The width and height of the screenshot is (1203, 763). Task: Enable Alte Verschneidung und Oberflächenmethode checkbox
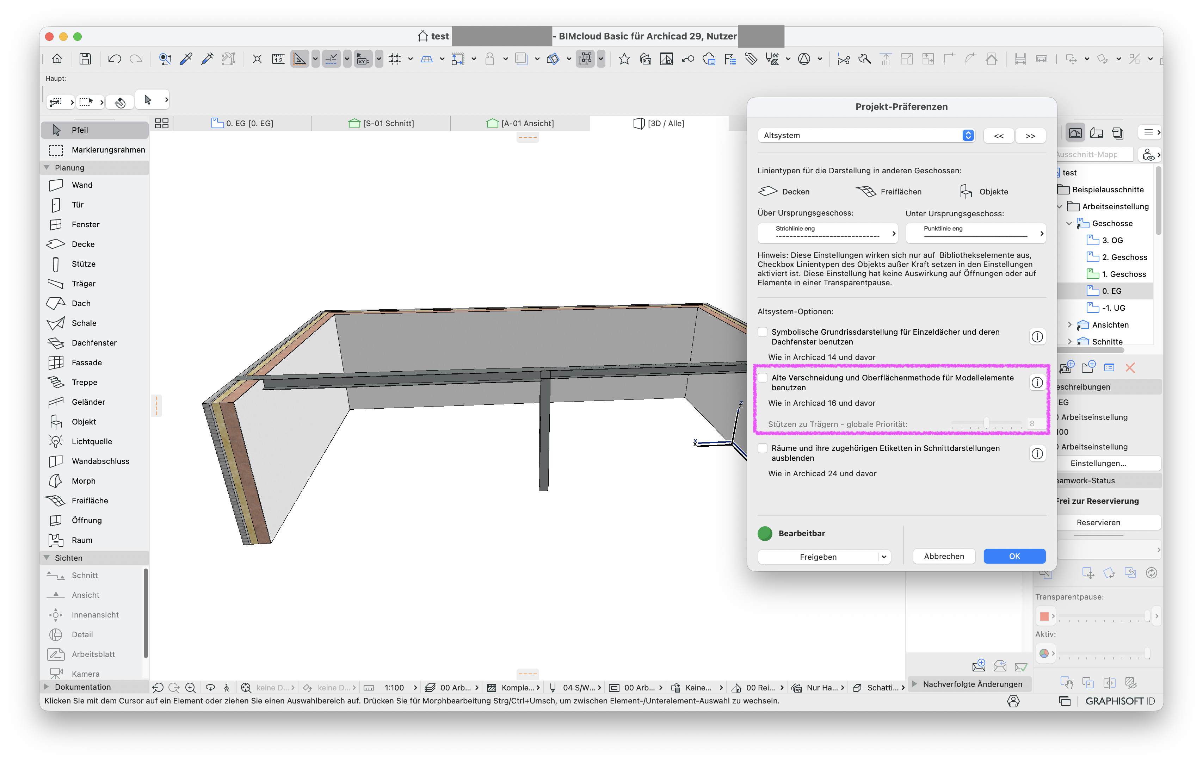point(763,378)
